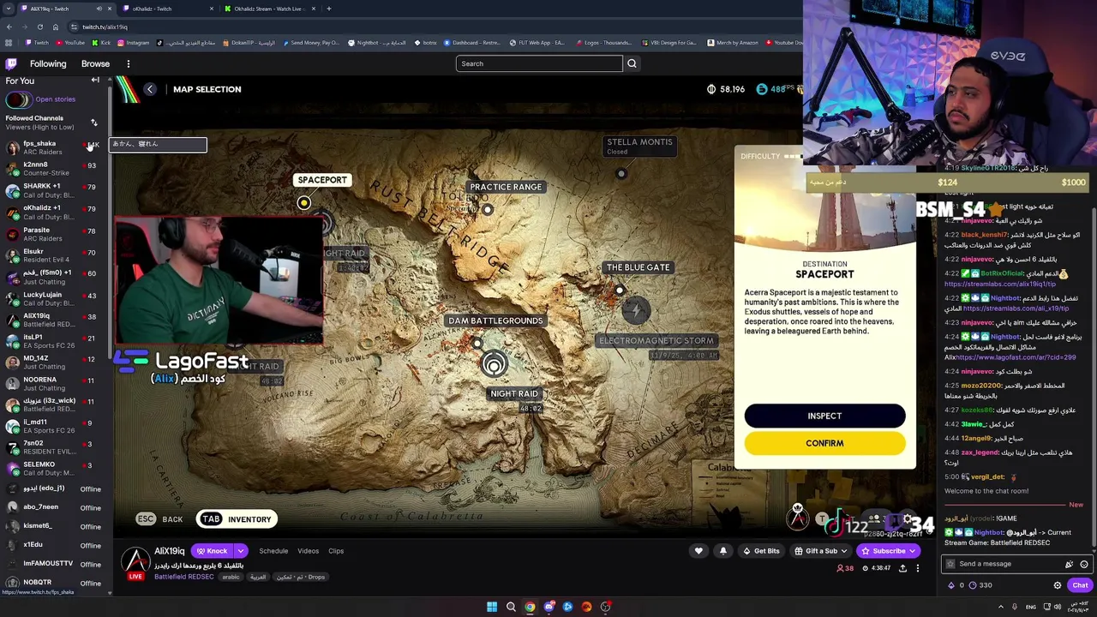Open browser tab list dropdown
Viewport: 1097px width, 617px height.
(9, 9)
